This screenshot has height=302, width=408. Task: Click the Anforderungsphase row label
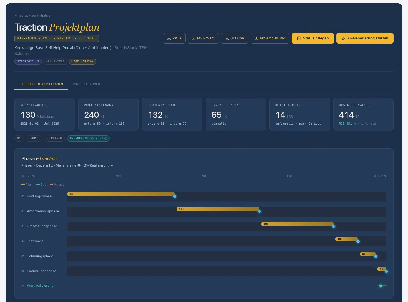pyautogui.click(x=43, y=211)
